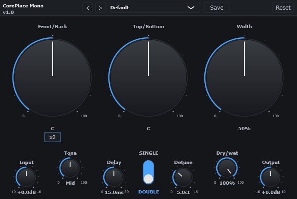The width and height of the screenshot is (297, 199).
Task: Click the Delay value 15.0ms
Action: 114,192
